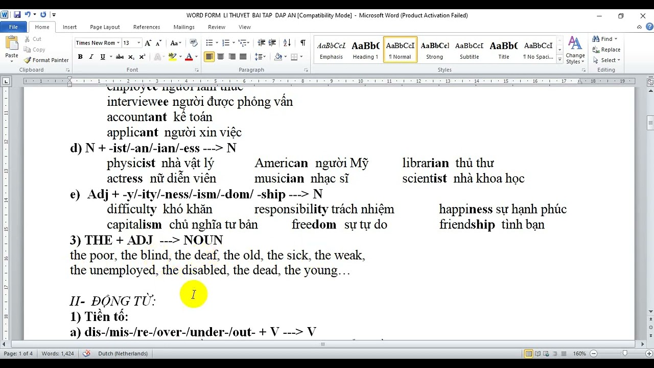Viewport: 654px width, 368px height.
Task: Align text right
Action: [x=232, y=57]
